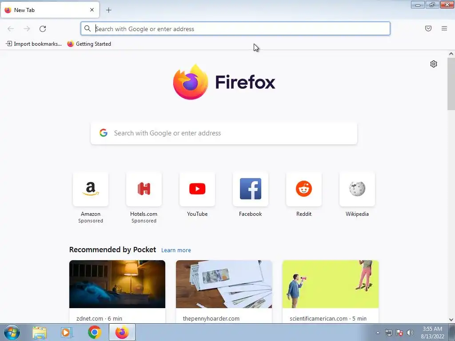Open the zdnet.com article thumbnail
The image size is (455, 341).
(x=117, y=284)
